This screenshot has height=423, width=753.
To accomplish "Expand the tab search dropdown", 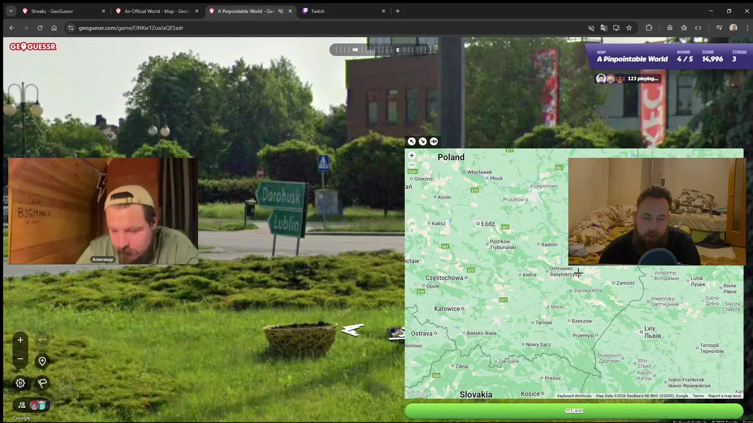I will [11, 11].
